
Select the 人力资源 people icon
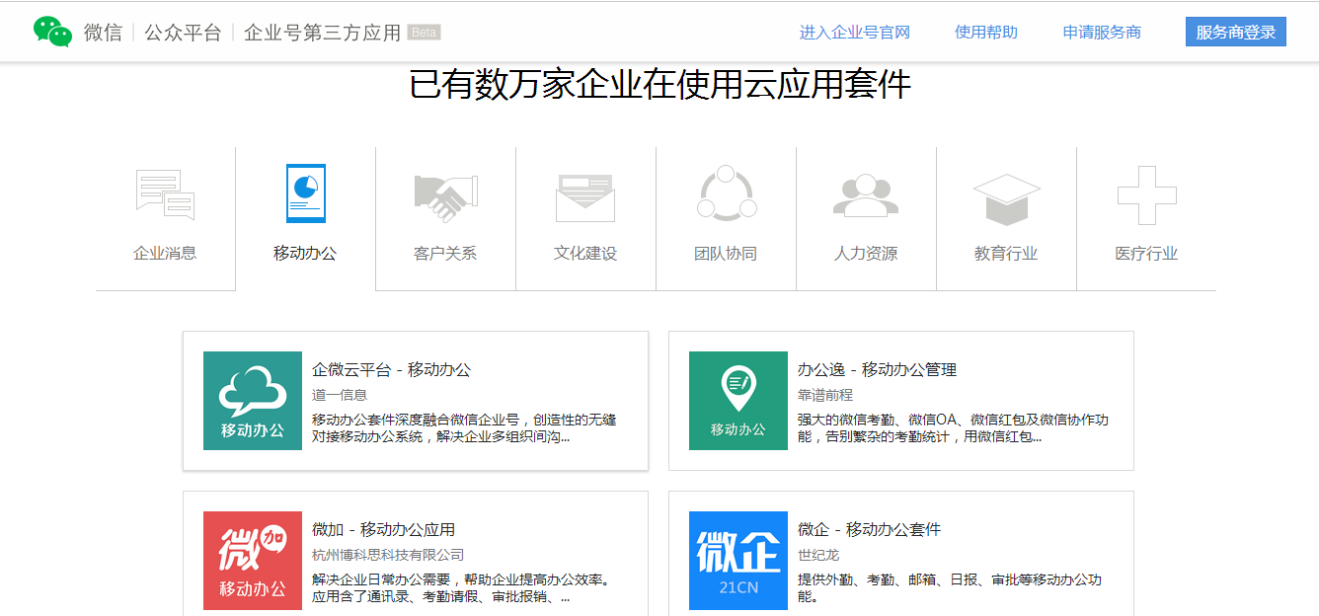(x=866, y=195)
